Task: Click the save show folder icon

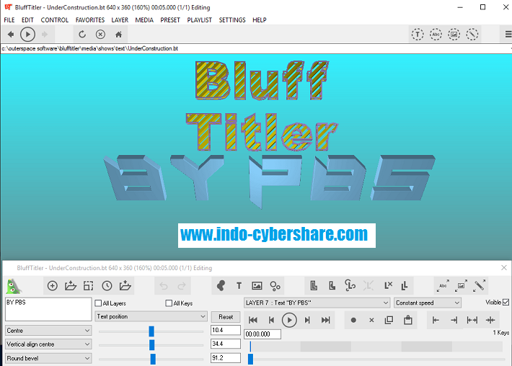Action: [x=125, y=286]
